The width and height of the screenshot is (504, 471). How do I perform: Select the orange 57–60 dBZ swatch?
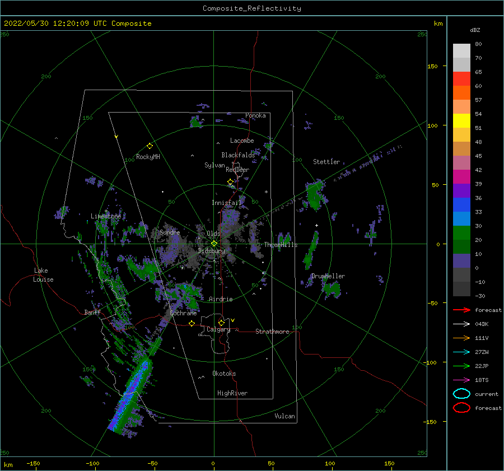(461, 93)
